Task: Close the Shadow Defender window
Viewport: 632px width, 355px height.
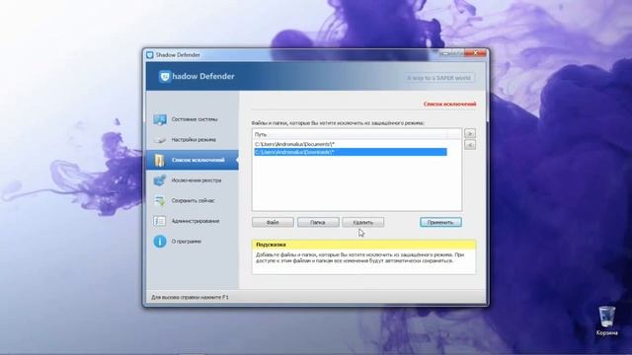Action: [475, 53]
